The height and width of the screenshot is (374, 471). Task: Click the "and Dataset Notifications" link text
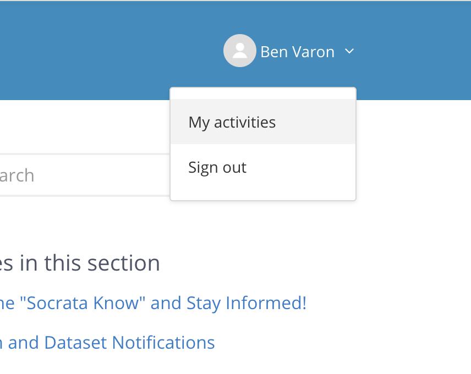pyautogui.click(x=111, y=343)
